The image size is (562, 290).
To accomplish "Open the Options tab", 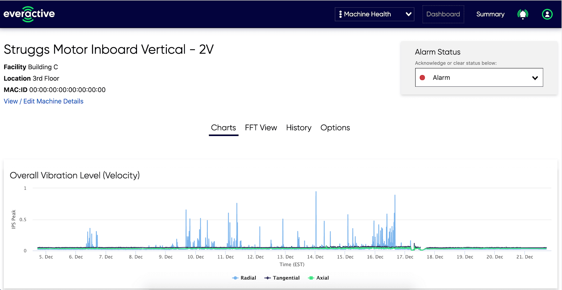I will (x=335, y=128).
